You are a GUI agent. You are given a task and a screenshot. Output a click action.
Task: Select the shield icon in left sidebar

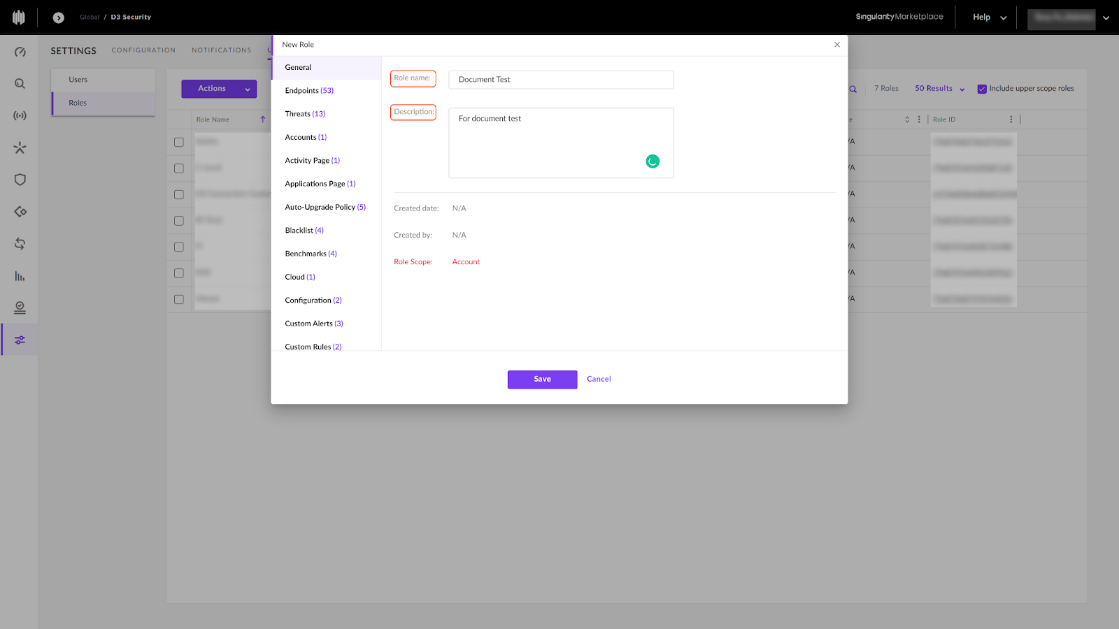[x=20, y=180]
